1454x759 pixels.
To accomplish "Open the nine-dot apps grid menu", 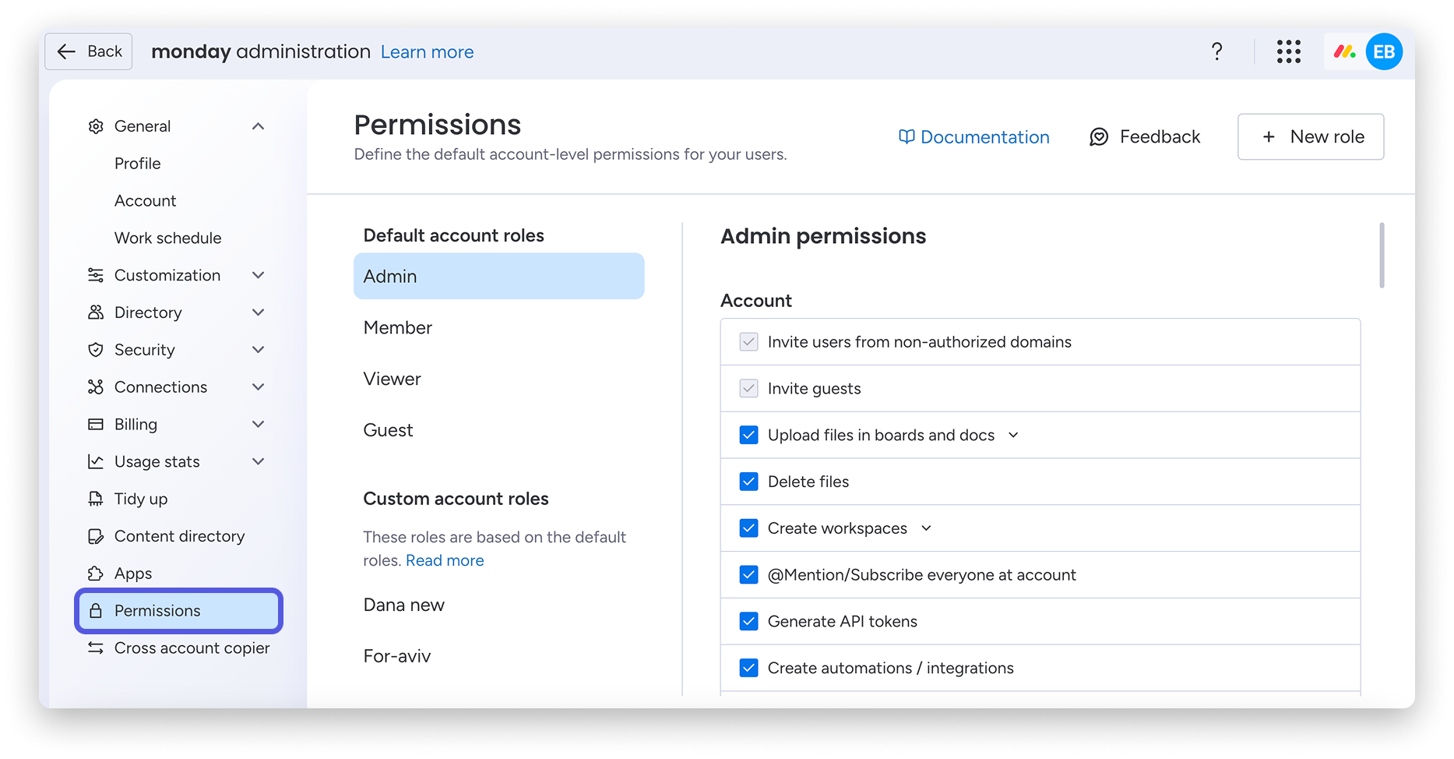I will 1289,51.
